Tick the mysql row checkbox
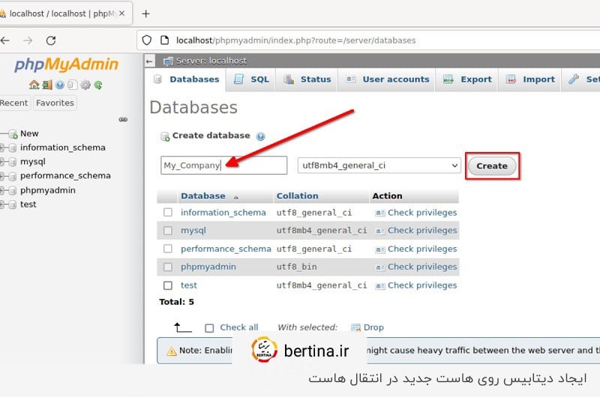The width and height of the screenshot is (600, 397). (167, 231)
